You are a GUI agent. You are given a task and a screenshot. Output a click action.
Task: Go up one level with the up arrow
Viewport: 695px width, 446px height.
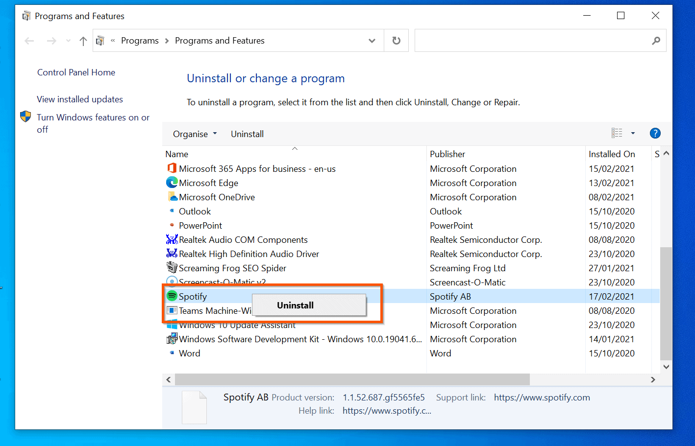tap(83, 41)
